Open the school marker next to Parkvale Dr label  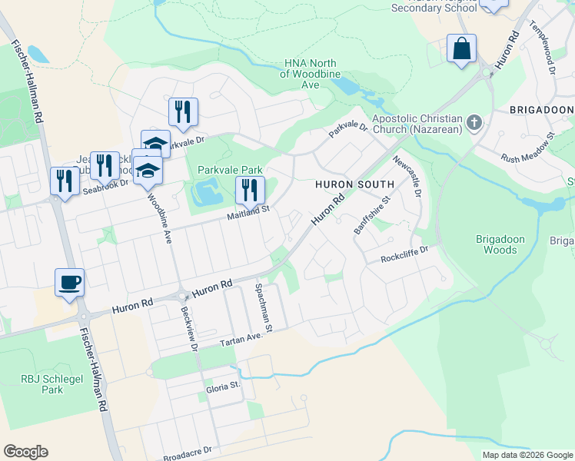coord(156,144)
